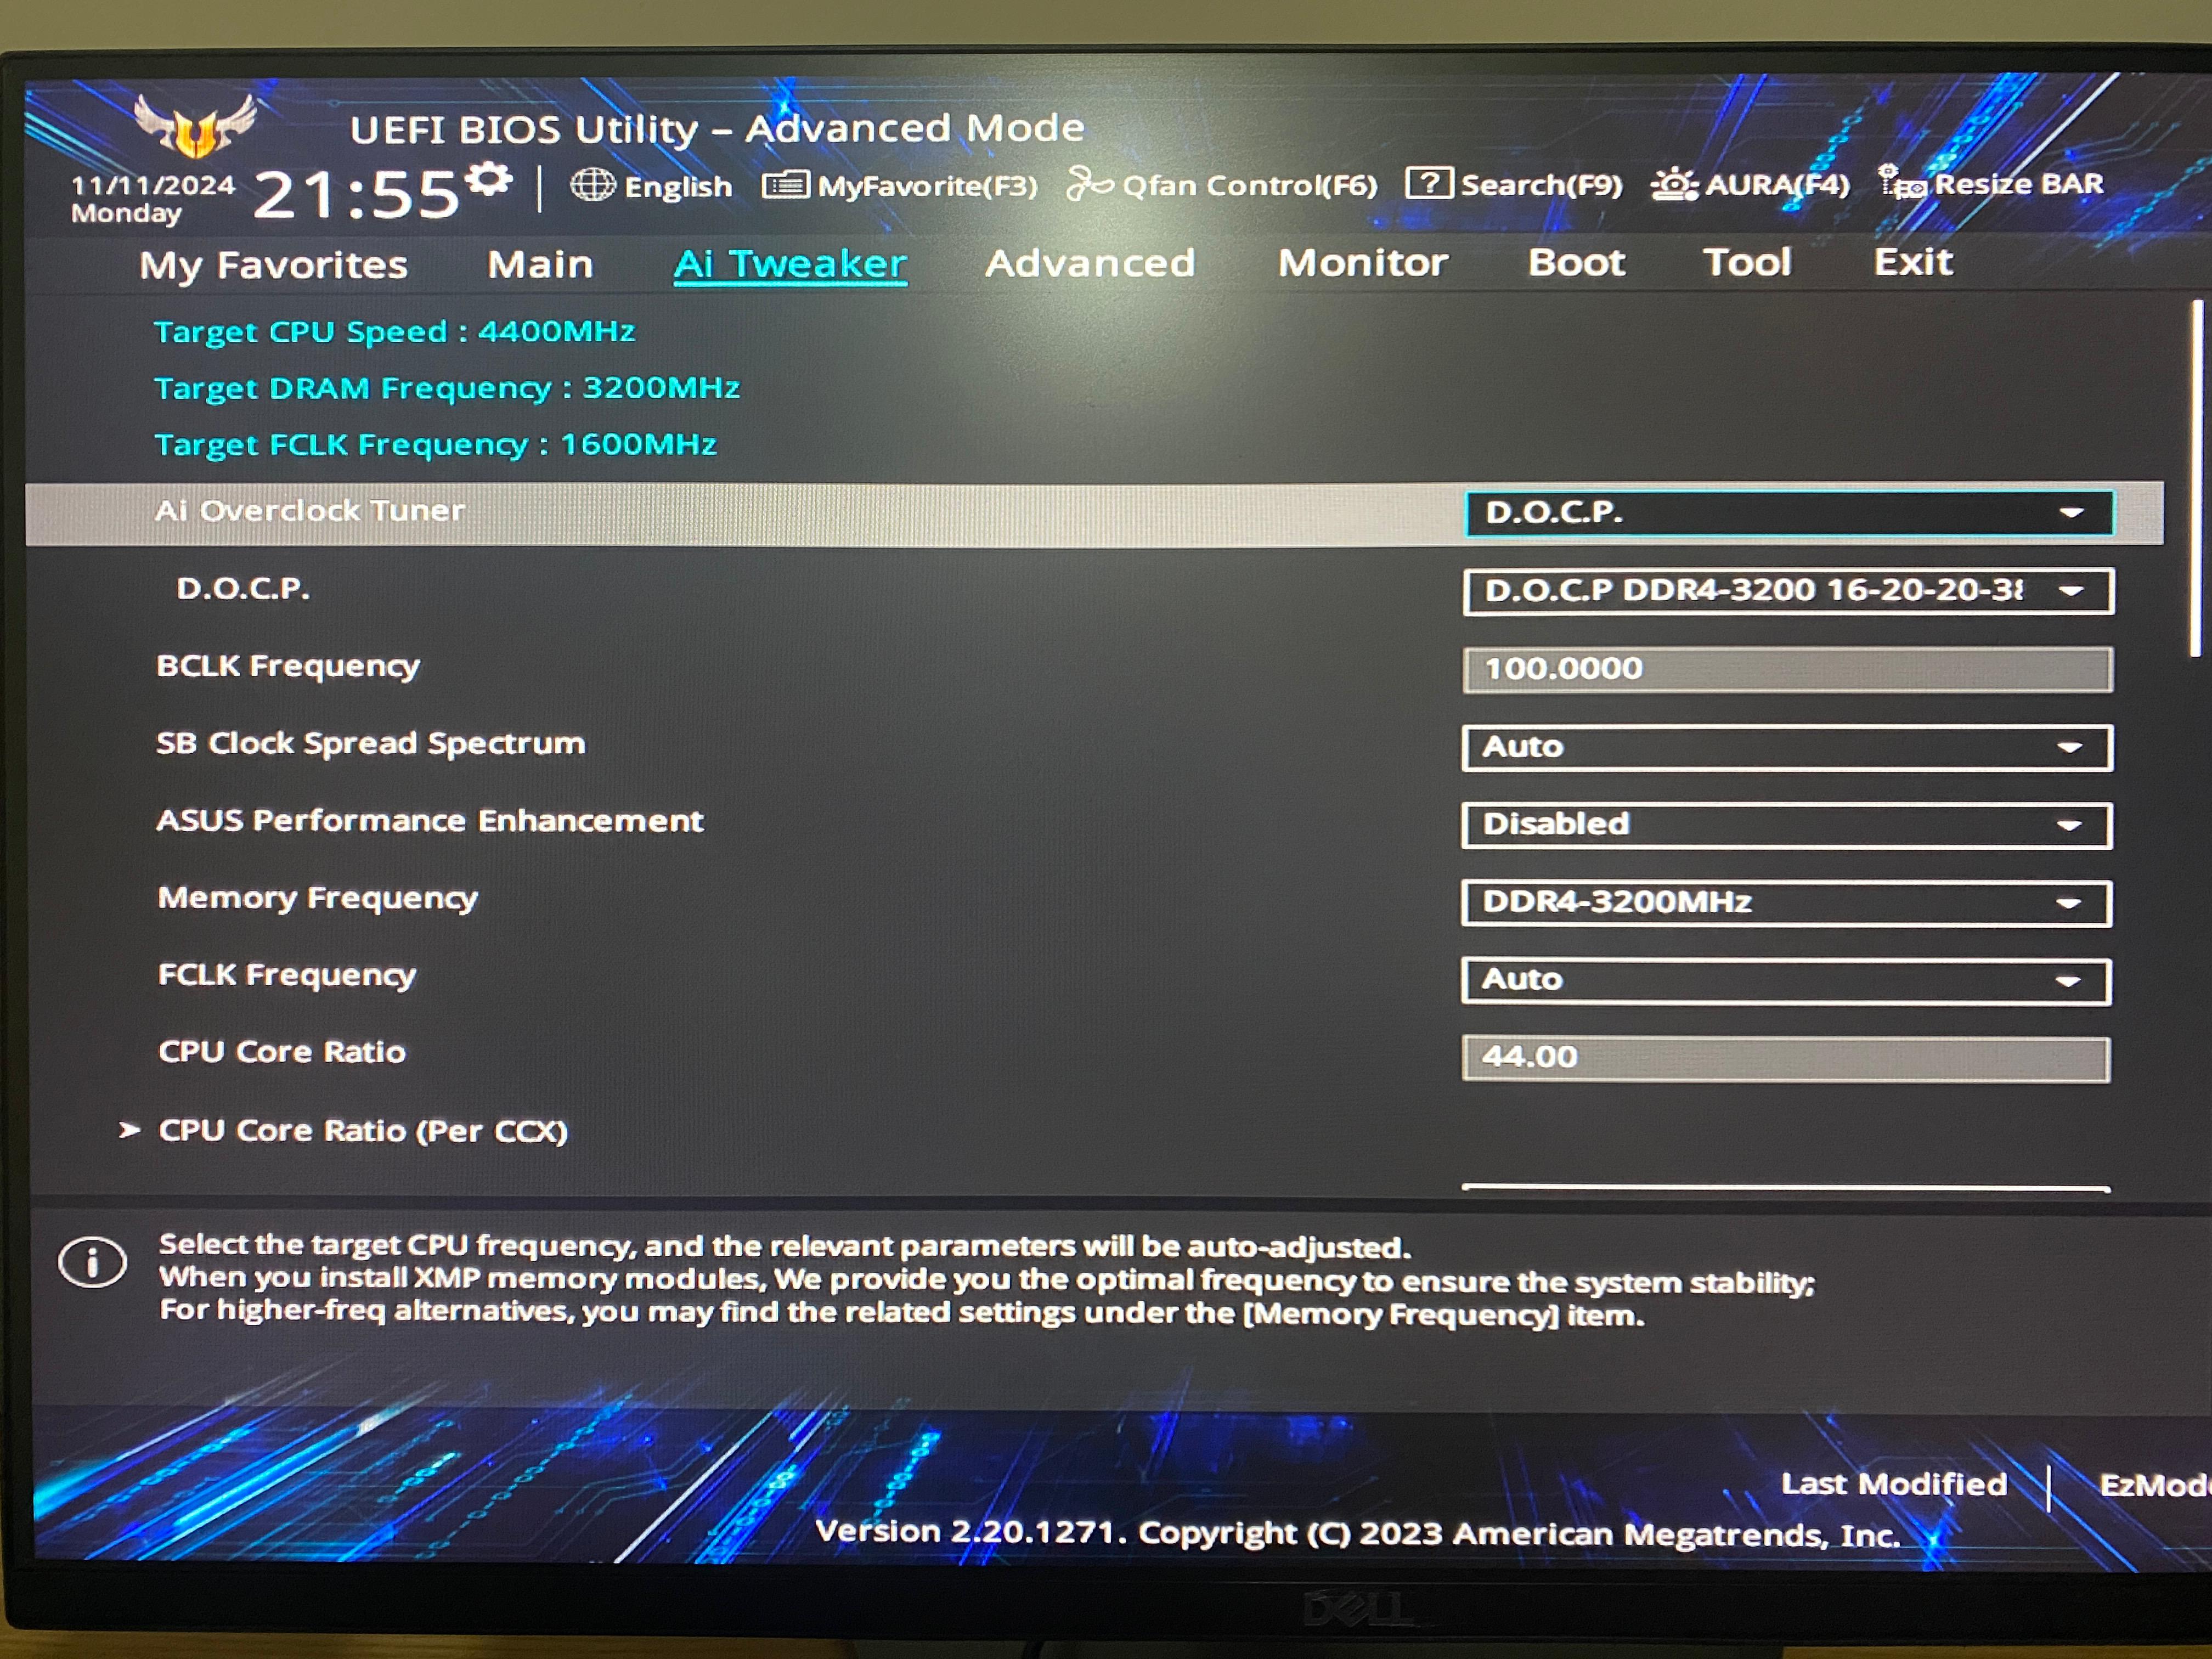Open ASUS Performance Enhancement dropdown
This screenshot has width=2212, height=1659.
point(1787,825)
